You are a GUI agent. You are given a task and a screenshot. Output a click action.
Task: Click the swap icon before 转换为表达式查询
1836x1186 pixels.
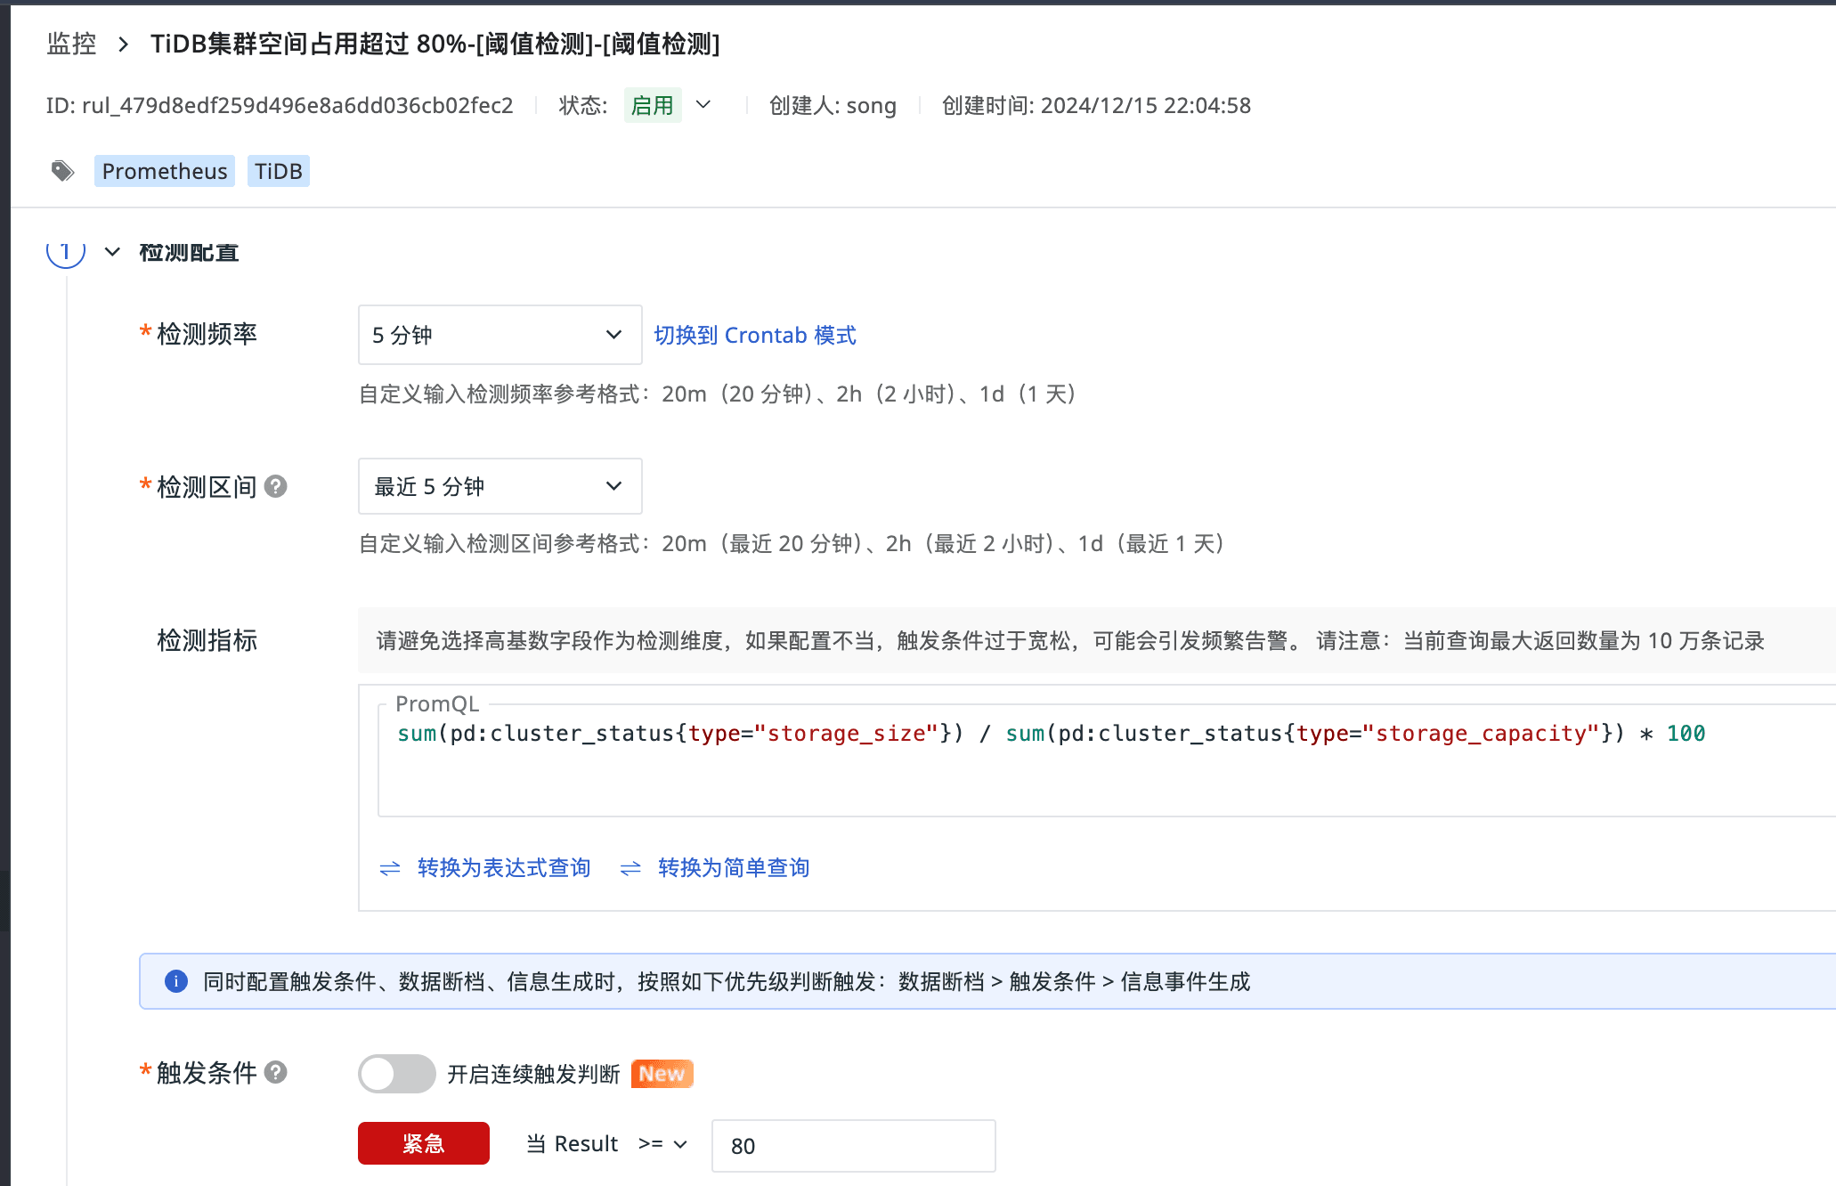pos(390,868)
